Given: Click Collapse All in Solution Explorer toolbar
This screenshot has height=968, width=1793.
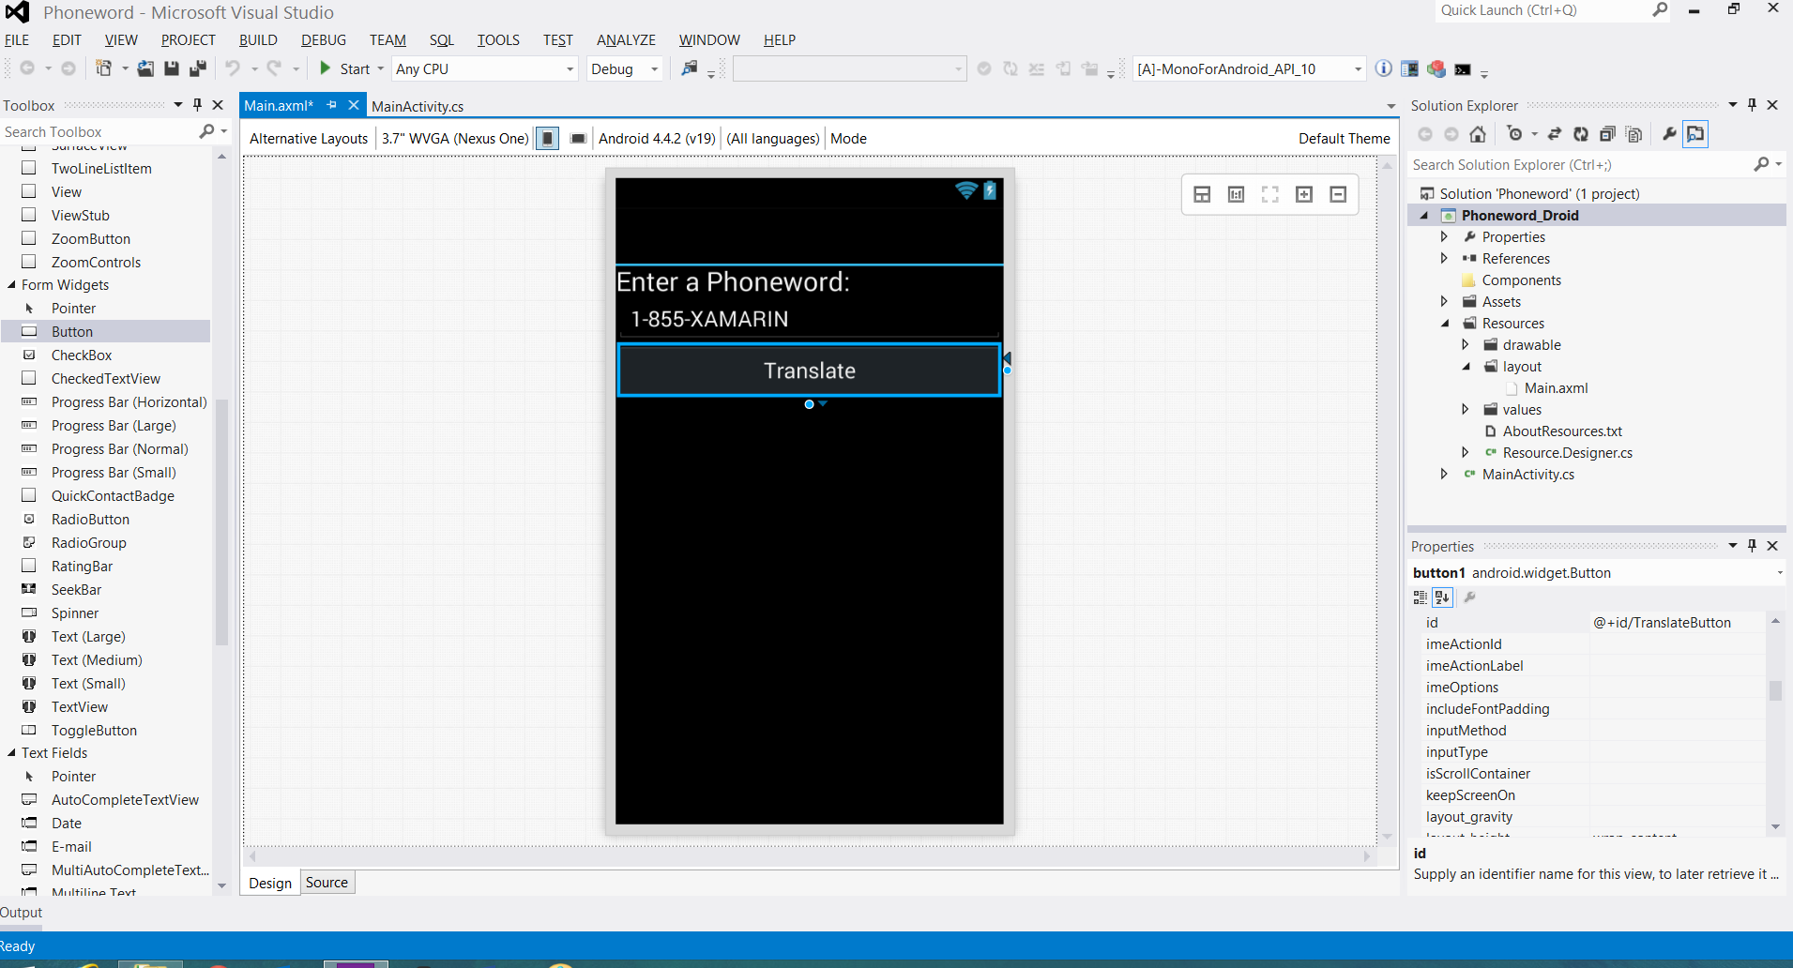Looking at the screenshot, I should tap(1607, 134).
